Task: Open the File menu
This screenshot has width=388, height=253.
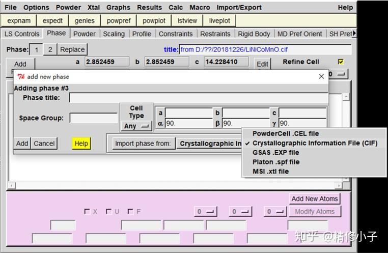Action: pyautogui.click(x=10, y=8)
